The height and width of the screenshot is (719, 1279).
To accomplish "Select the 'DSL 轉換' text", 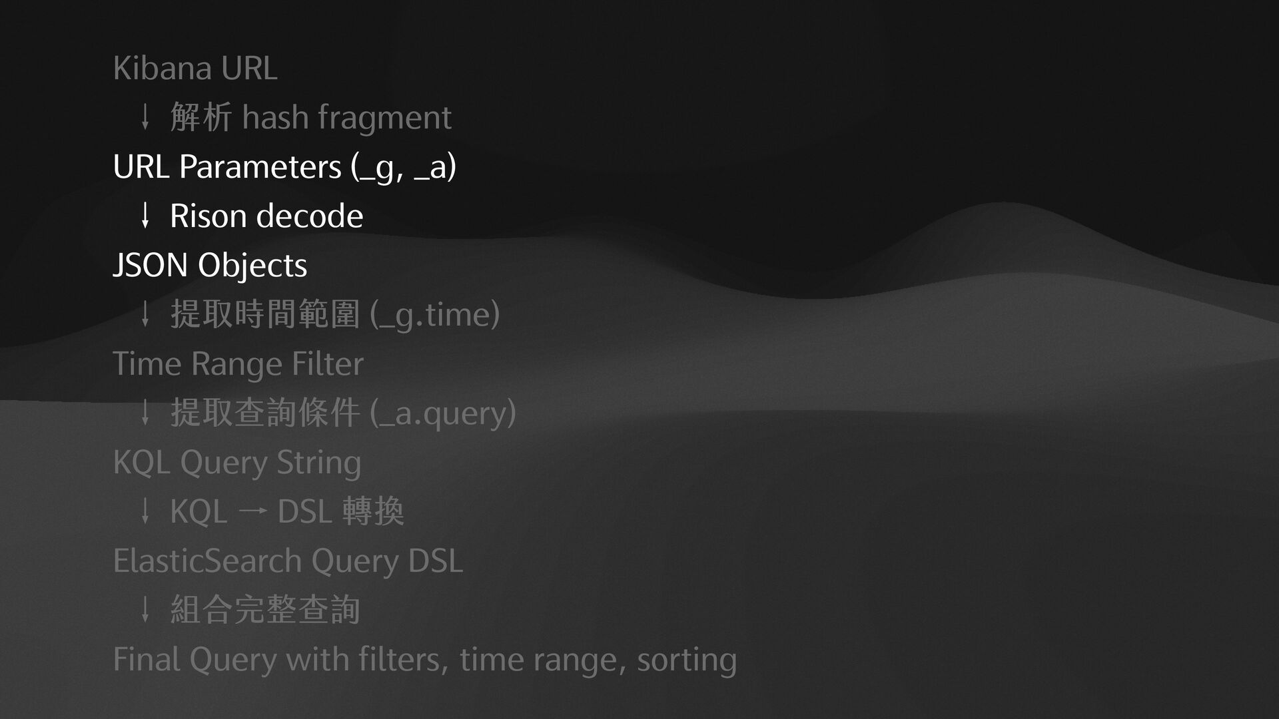I will [340, 512].
